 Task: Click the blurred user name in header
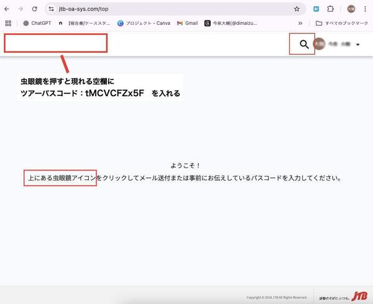click(339, 44)
